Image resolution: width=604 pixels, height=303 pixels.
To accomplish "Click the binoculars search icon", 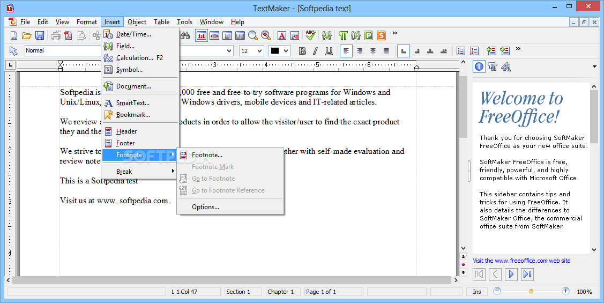I will tap(185, 36).
